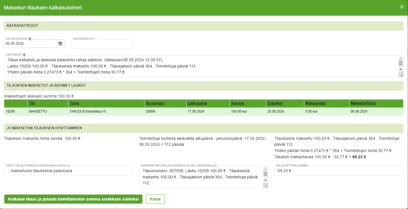Sort table by As.numero column
Viewport: 408px width, 209px height.
click(155, 103)
